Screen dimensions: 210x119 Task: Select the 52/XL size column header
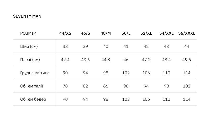point(146,33)
